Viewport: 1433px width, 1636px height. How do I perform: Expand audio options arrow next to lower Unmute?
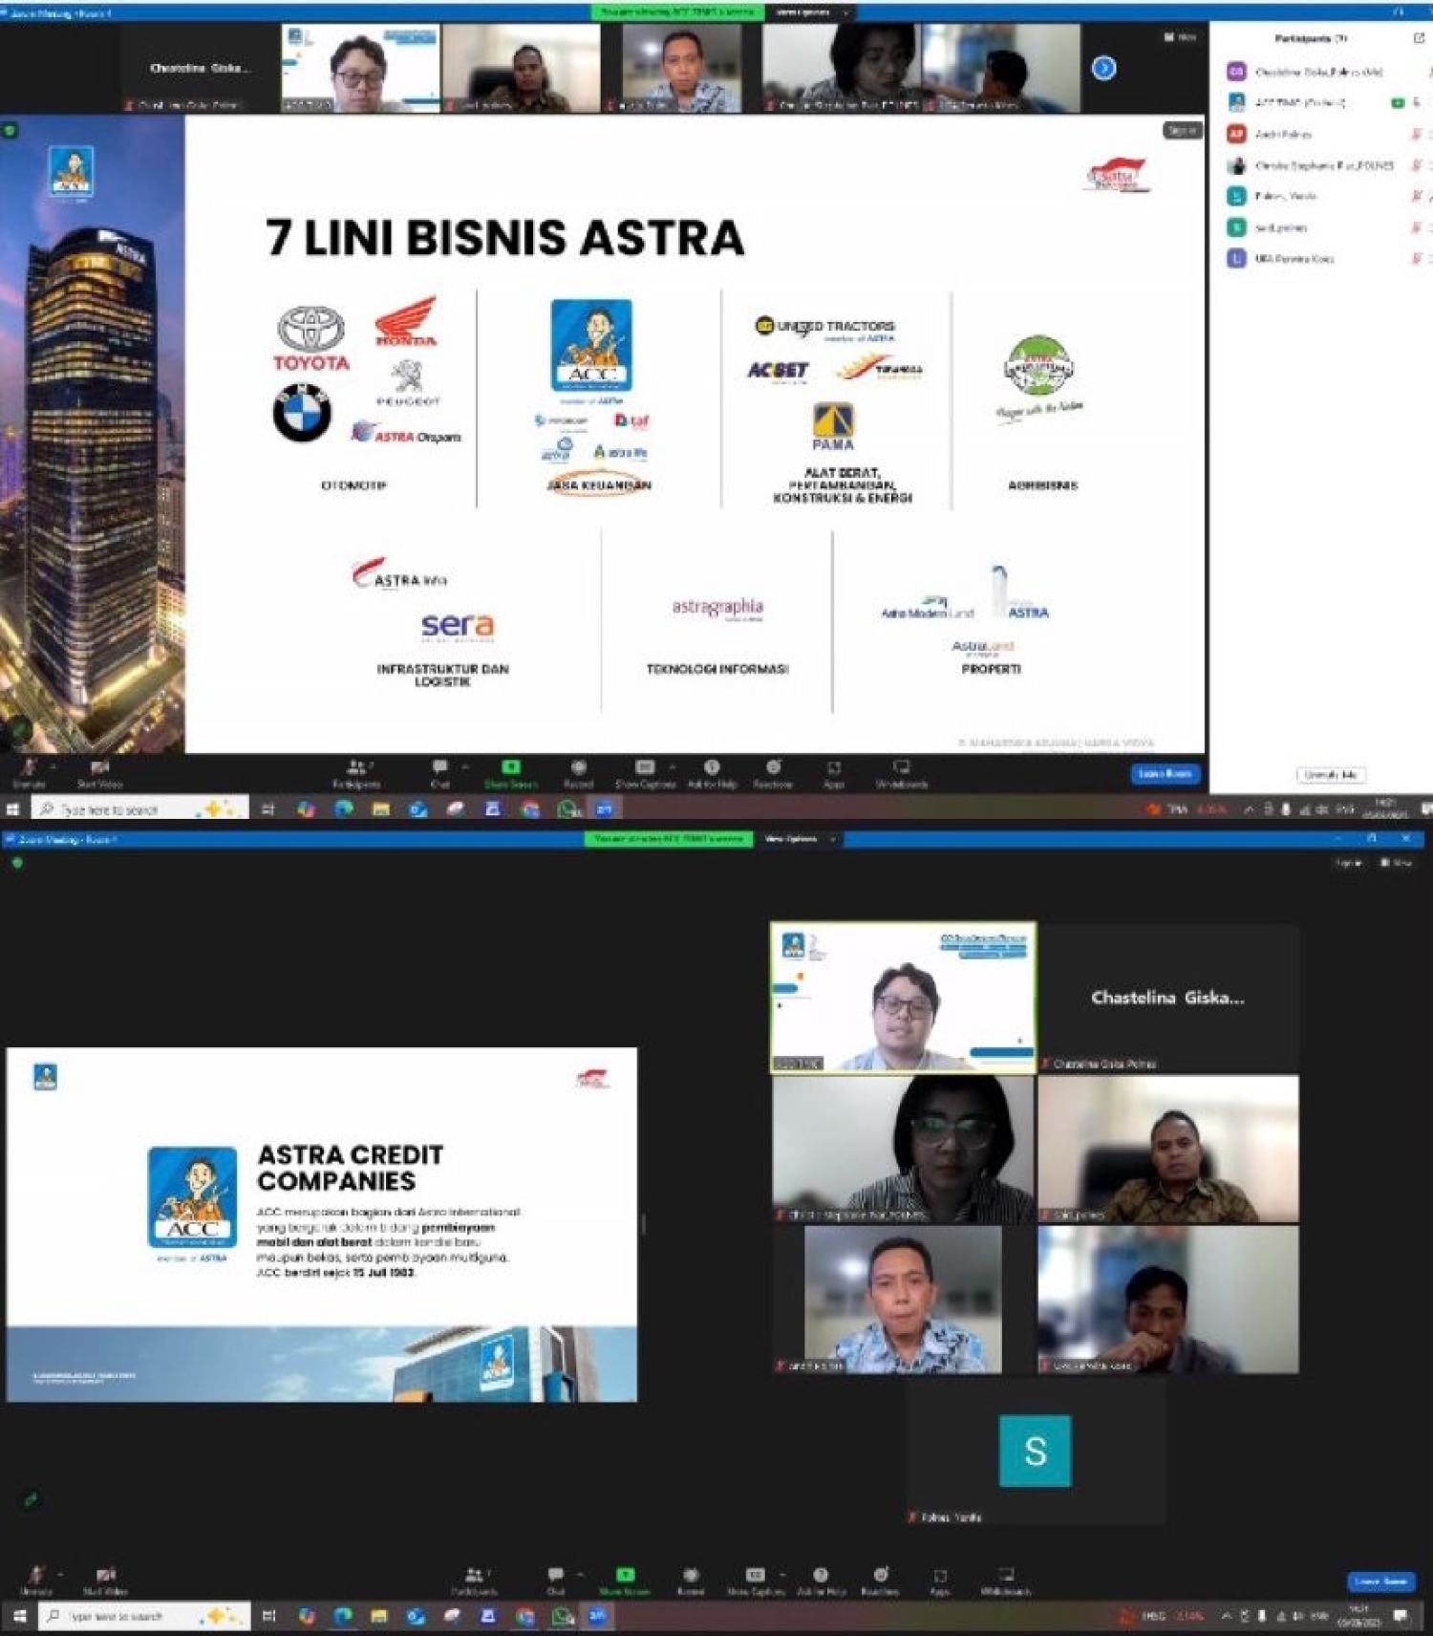(x=59, y=1574)
